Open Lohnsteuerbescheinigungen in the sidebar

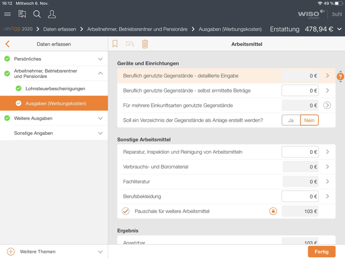tap(55, 89)
